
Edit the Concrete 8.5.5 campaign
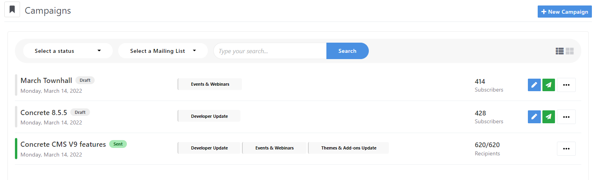click(x=534, y=117)
